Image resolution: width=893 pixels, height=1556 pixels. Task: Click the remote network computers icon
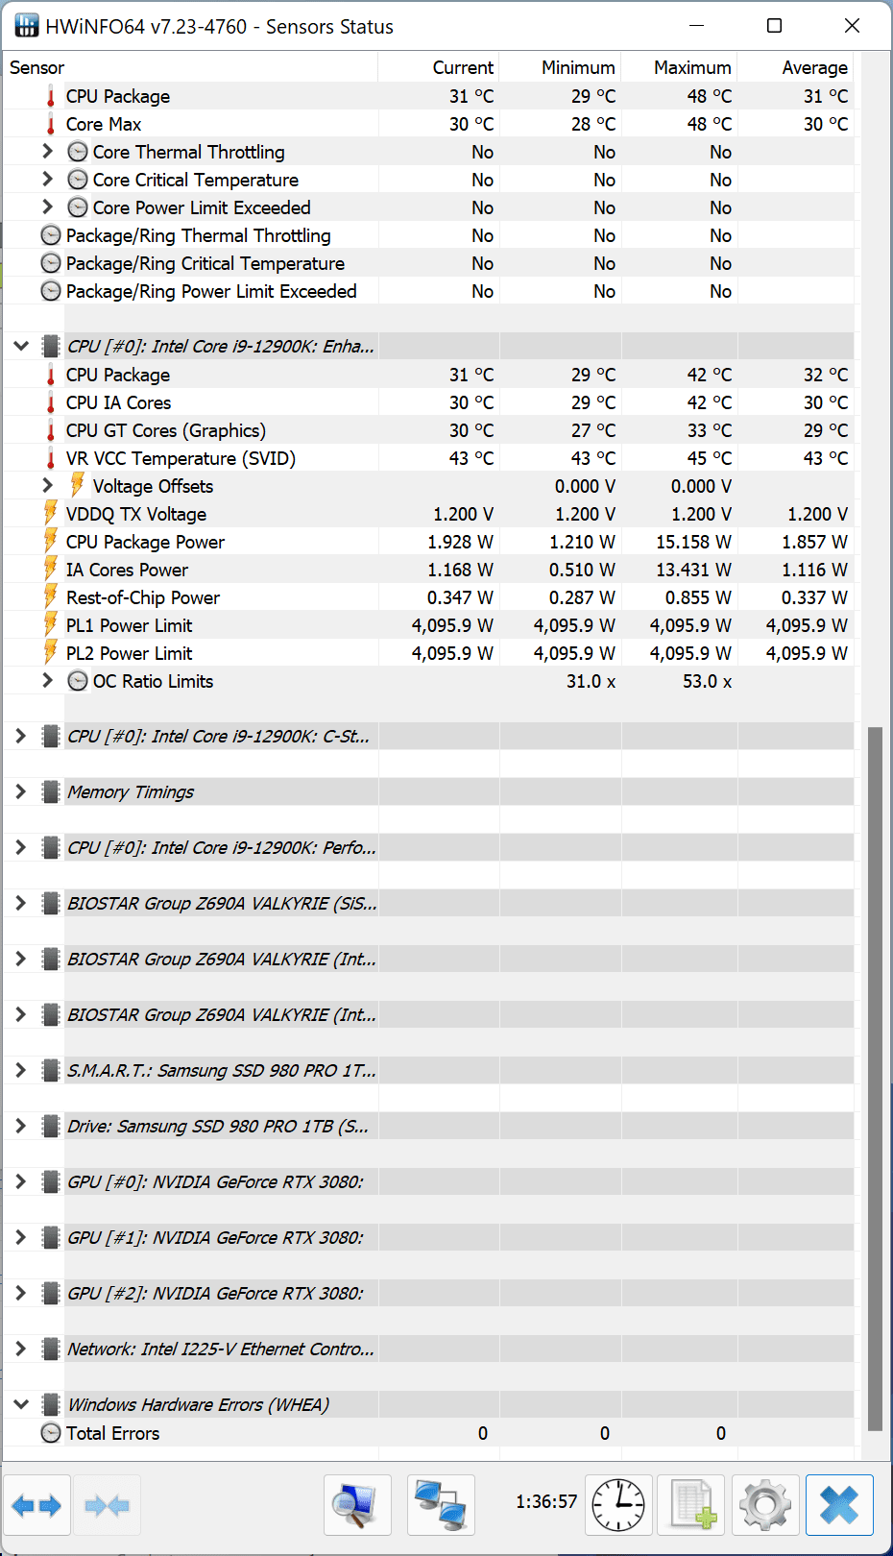441,1505
